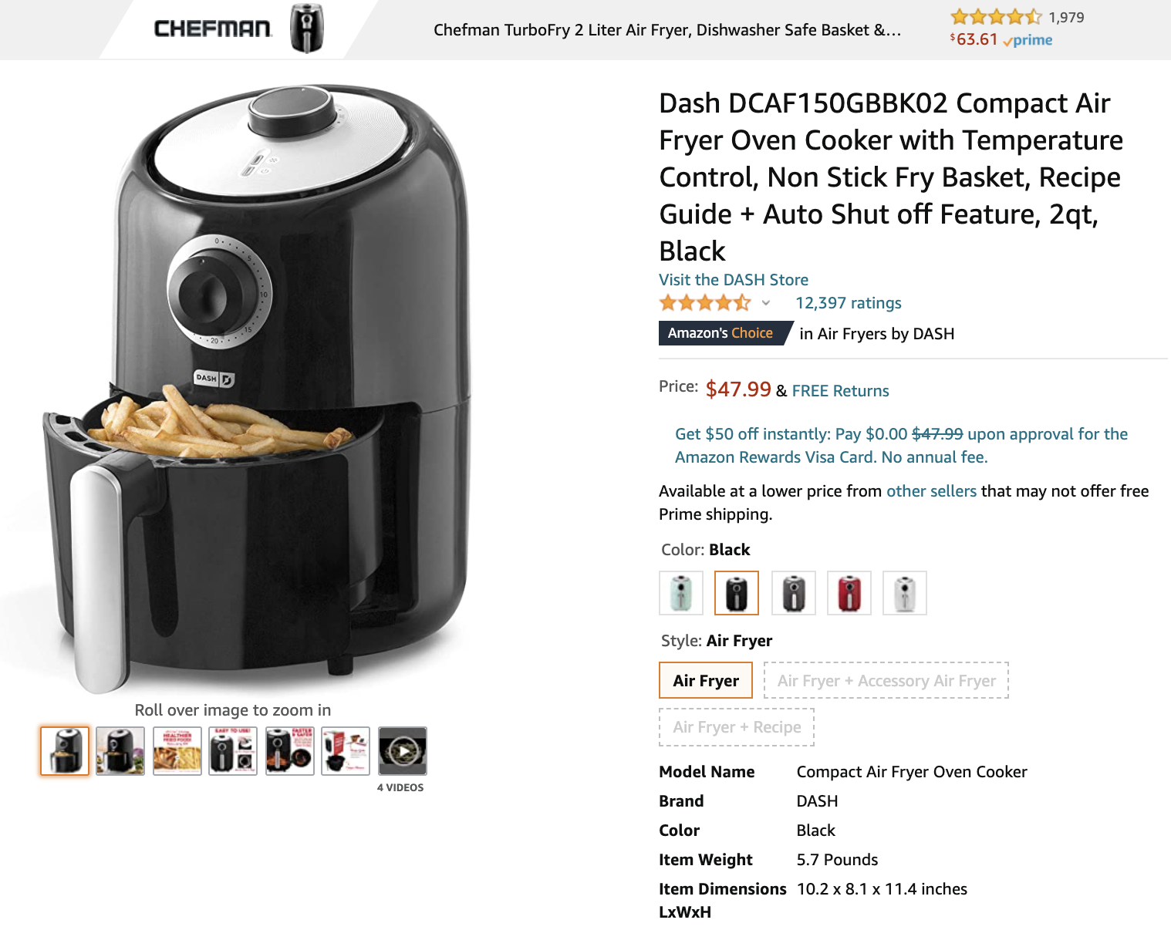Select the Air Fryer + Recipe style
Screen dimensions: 1171x930
click(737, 726)
